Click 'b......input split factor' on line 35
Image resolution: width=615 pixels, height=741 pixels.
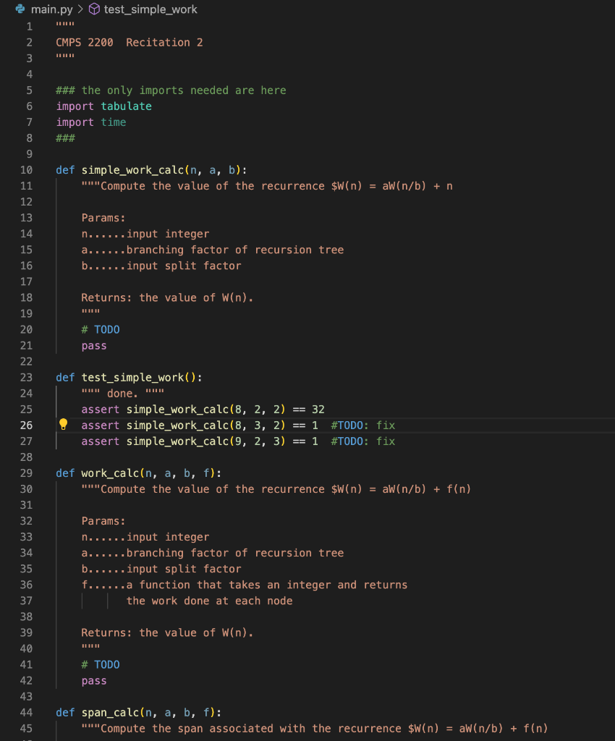coord(161,569)
